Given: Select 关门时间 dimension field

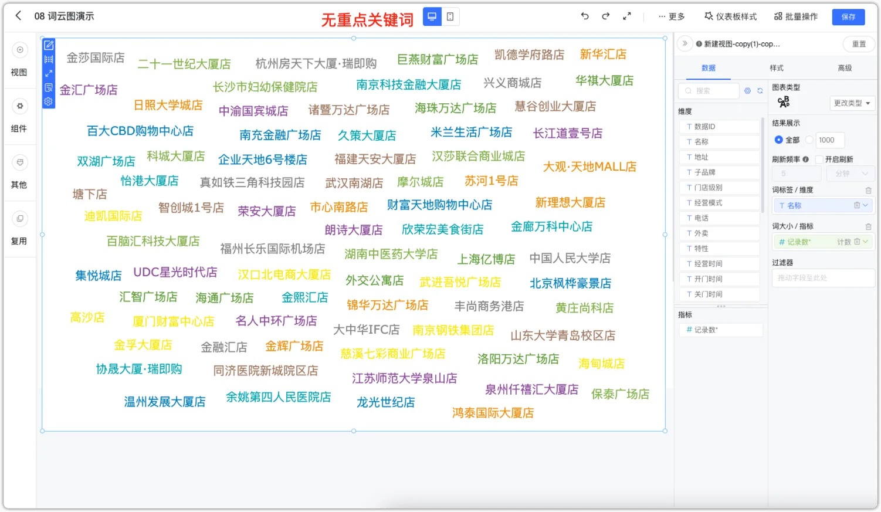Looking at the screenshot, I should pos(719,294).
